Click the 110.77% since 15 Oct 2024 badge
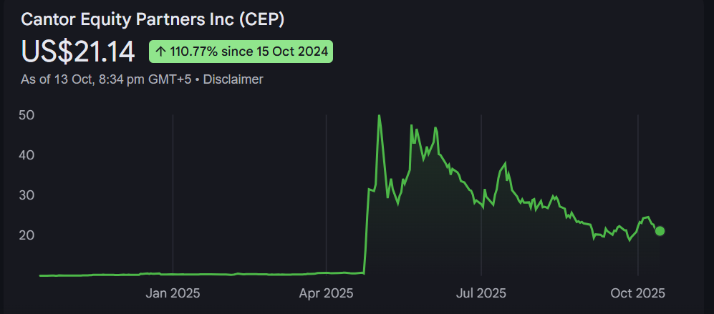This screenshot has height=314, width=714. [241, 51]
